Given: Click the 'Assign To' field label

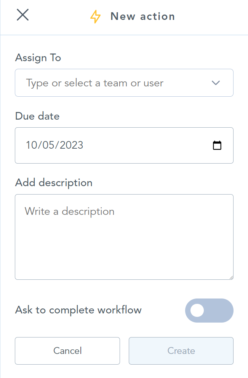Looking at the screenshot, I should pyautogui.click(x=38, y=58).
